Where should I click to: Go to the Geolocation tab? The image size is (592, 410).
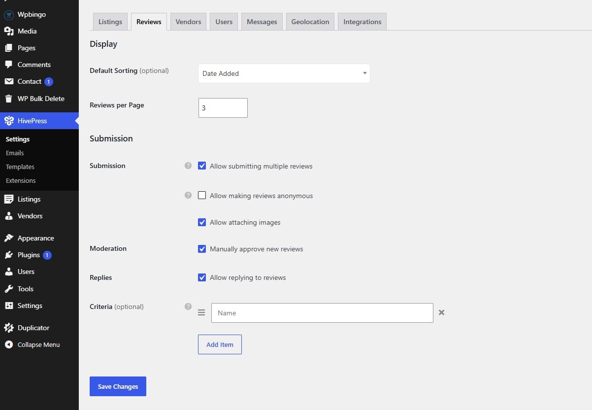point(310,22)
